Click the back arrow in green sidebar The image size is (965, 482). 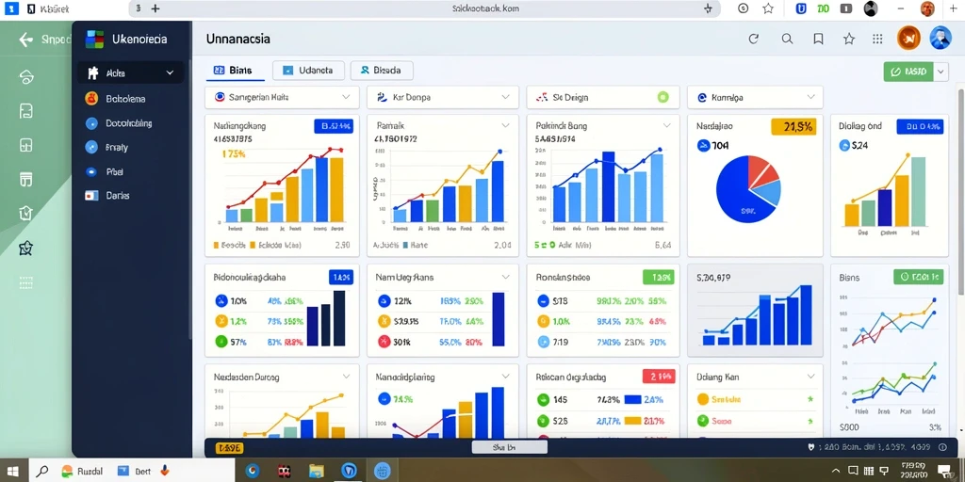point(25,40)
